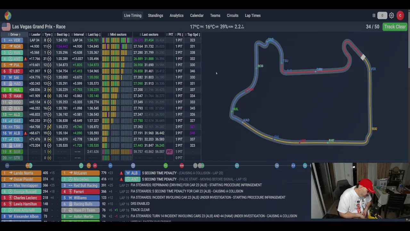The width and height of the screenshot is (410, 231).
Task: Click the medium tyre icon in HAM row
Action: pos(49,96)
